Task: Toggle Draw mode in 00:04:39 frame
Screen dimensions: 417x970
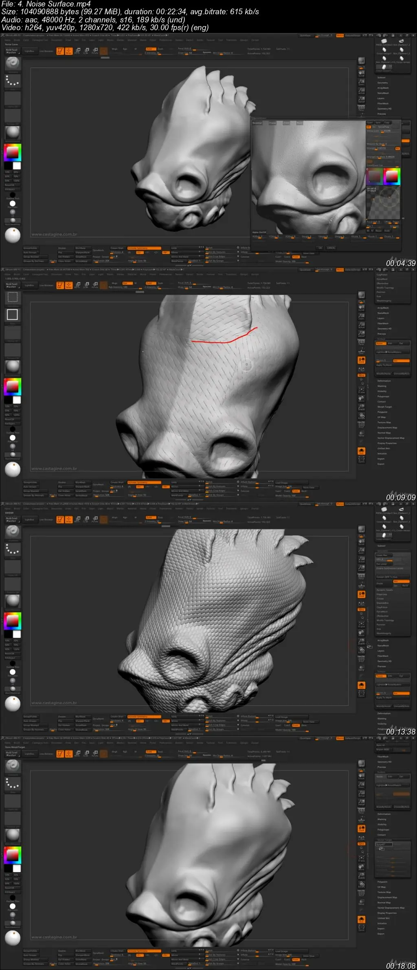Action: pos(68,51)
